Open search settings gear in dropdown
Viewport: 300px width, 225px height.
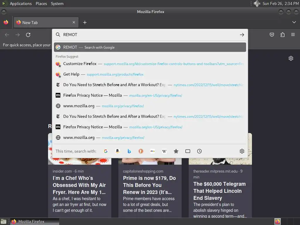(x=242, y=151)
